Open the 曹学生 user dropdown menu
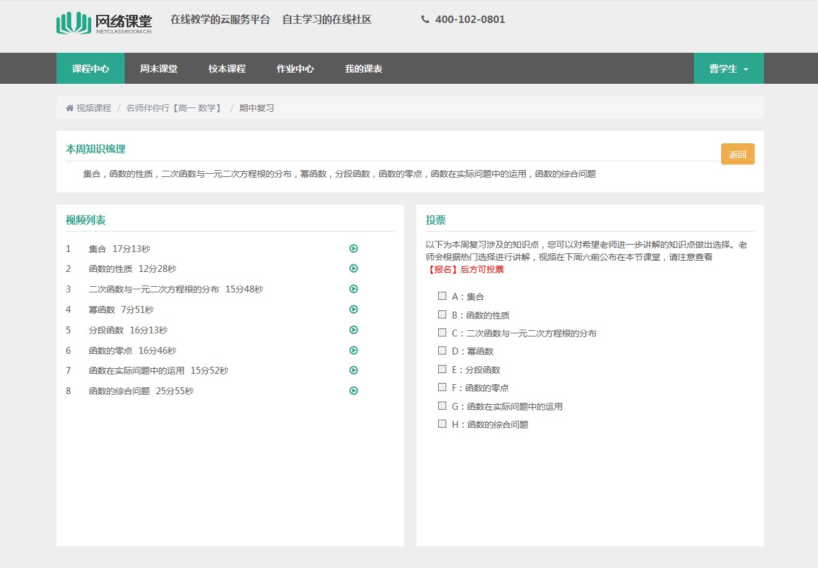 728,68
